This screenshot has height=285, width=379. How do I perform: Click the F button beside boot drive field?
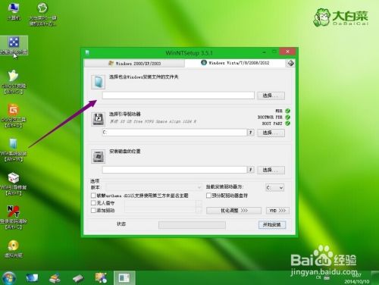click(x=251, y=133)
